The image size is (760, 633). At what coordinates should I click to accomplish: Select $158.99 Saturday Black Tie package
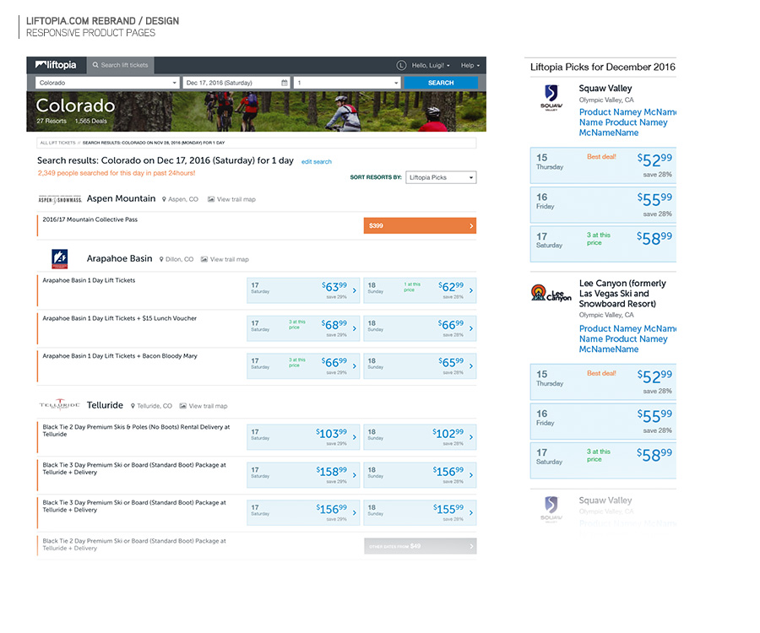[x=303, y=475]
